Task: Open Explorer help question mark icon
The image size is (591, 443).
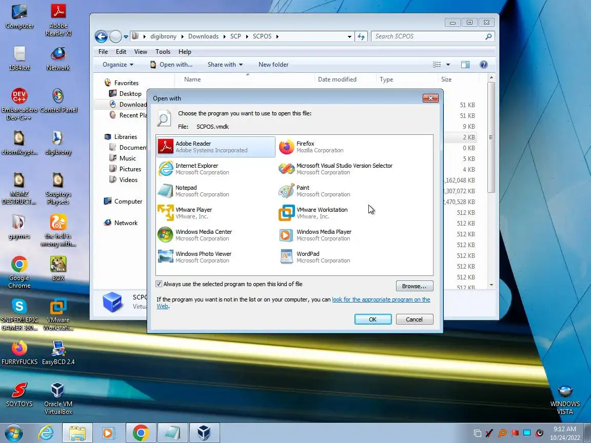Action: click(x=484, y=65)
